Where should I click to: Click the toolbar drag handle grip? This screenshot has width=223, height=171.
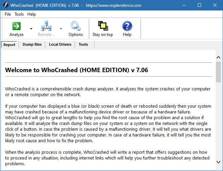(2, 28)
